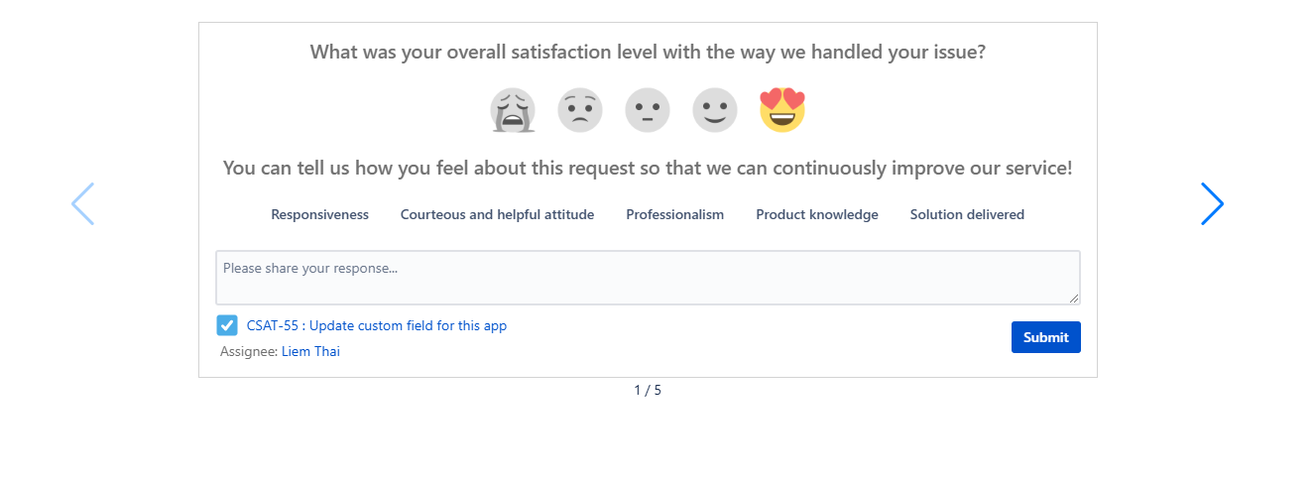Image resolution: width=1315 pixels, height=481 pixels.
Task: Toggle the Responsiveness feedback tag
Action: (x=319, y=214)
